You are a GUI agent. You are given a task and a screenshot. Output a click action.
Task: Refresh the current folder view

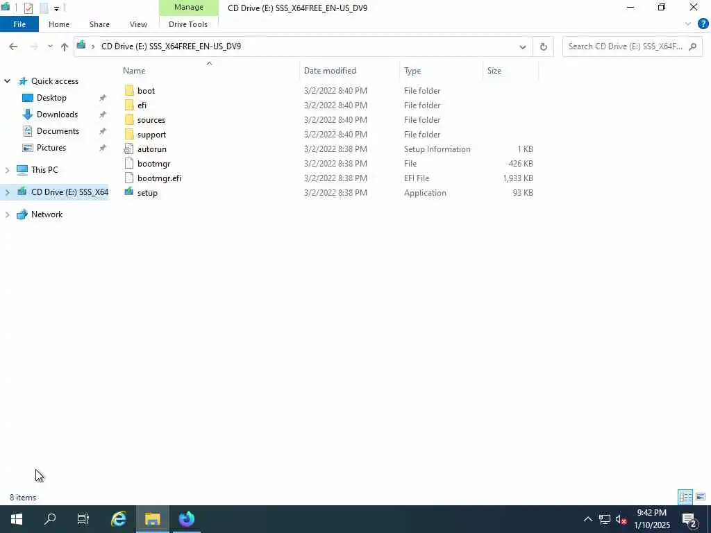tap(543, 46)
